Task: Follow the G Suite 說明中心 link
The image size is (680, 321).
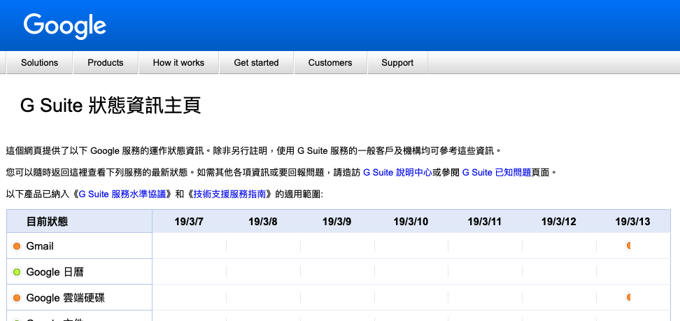Action: pos(397,173)
